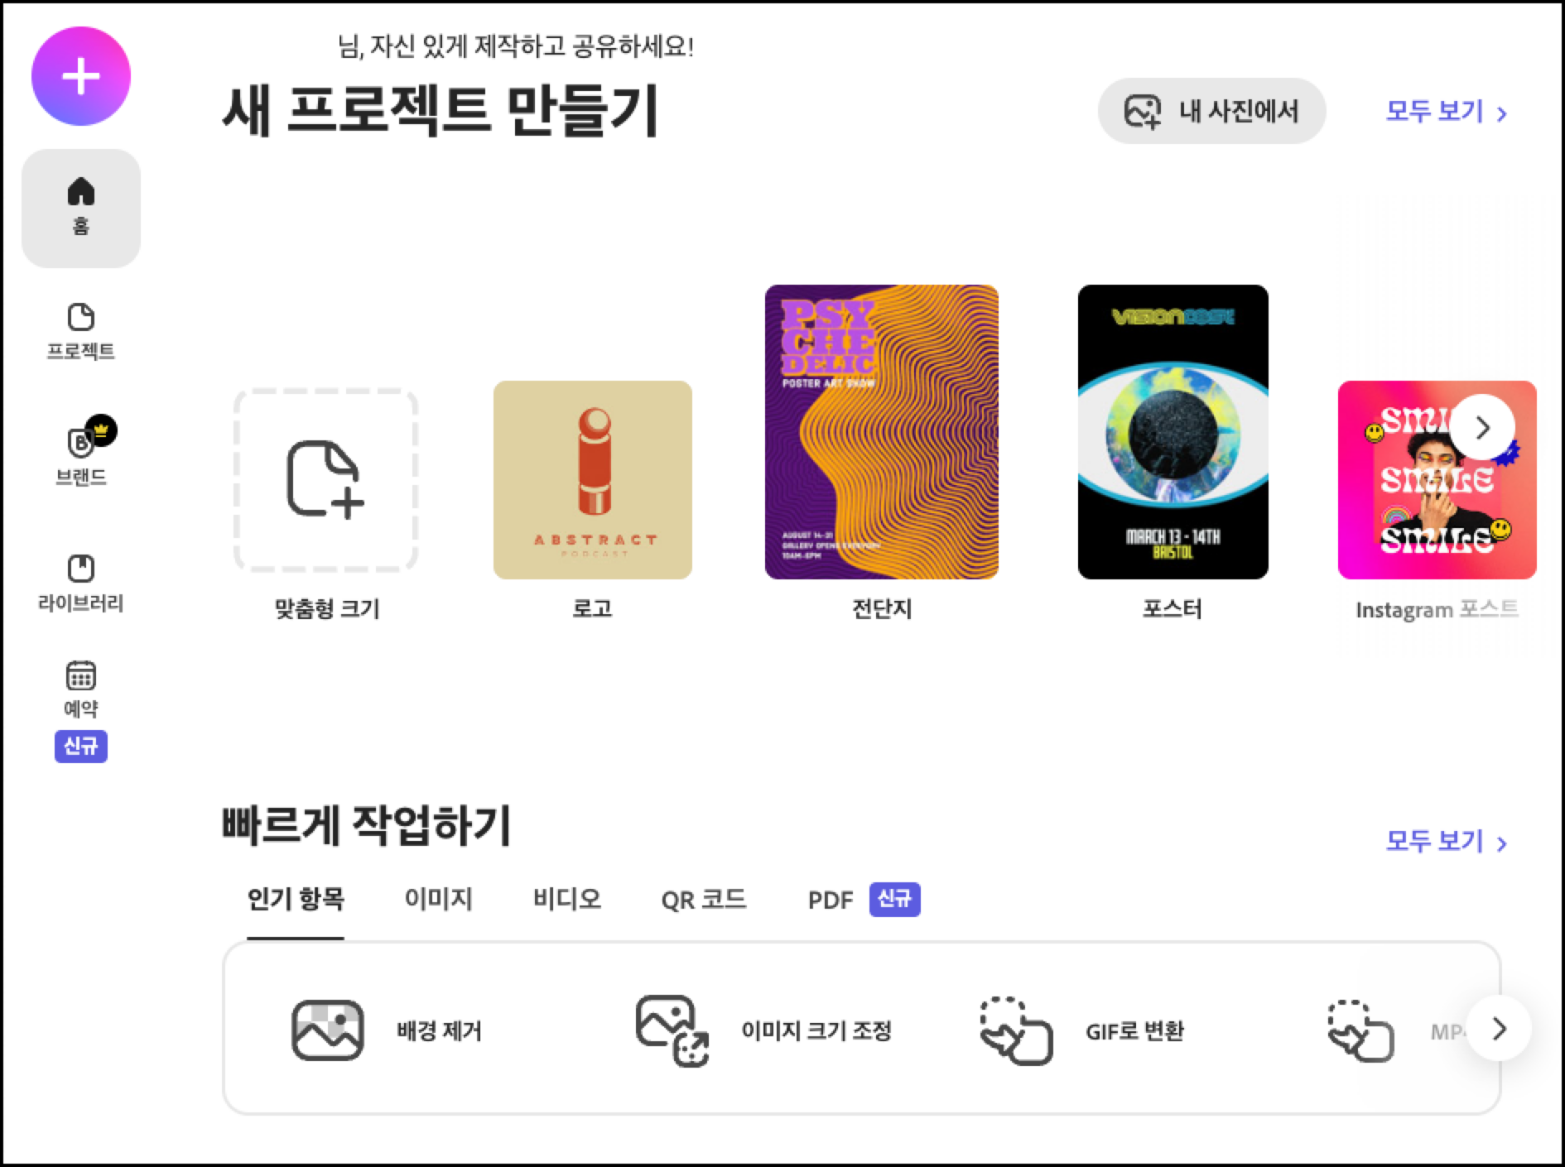Image resolution: width=1565 pixels, height=1167 pixels.
Task: Expand the template carousel with right chevron
Action: 1481,428
